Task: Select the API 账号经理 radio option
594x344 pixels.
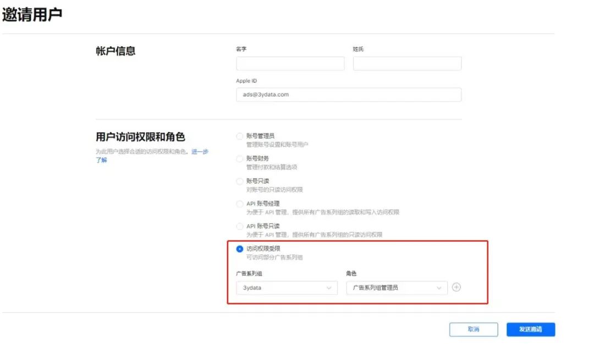Action: 239,204
